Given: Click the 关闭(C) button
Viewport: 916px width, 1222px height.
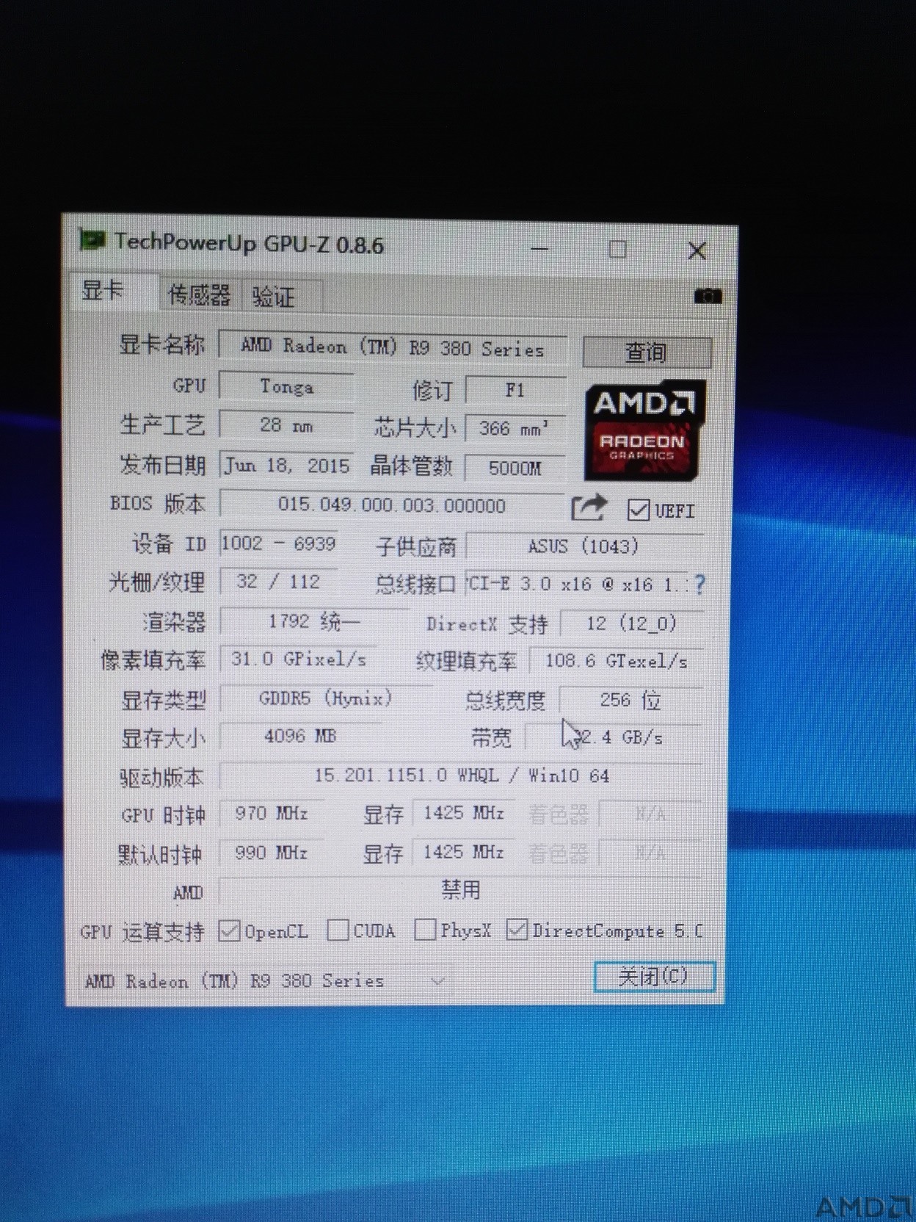Looking at the screenshot, I should [653, 977].
